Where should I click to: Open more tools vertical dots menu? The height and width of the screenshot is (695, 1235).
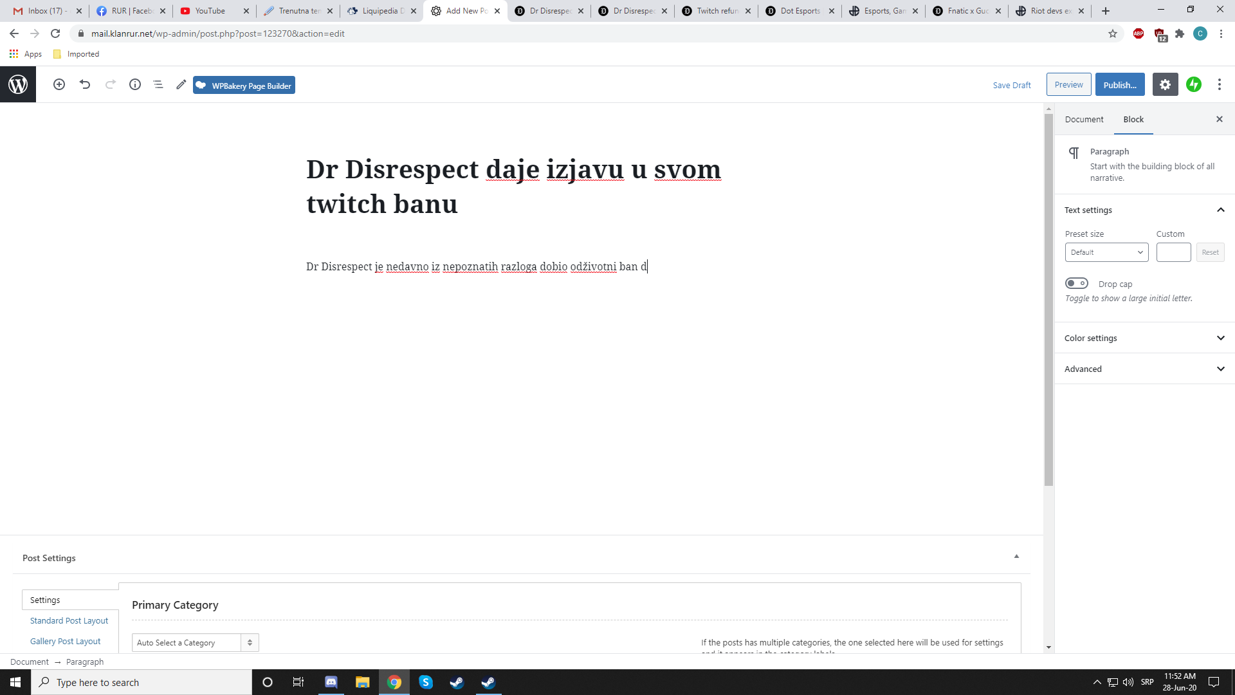[1220, 84]
